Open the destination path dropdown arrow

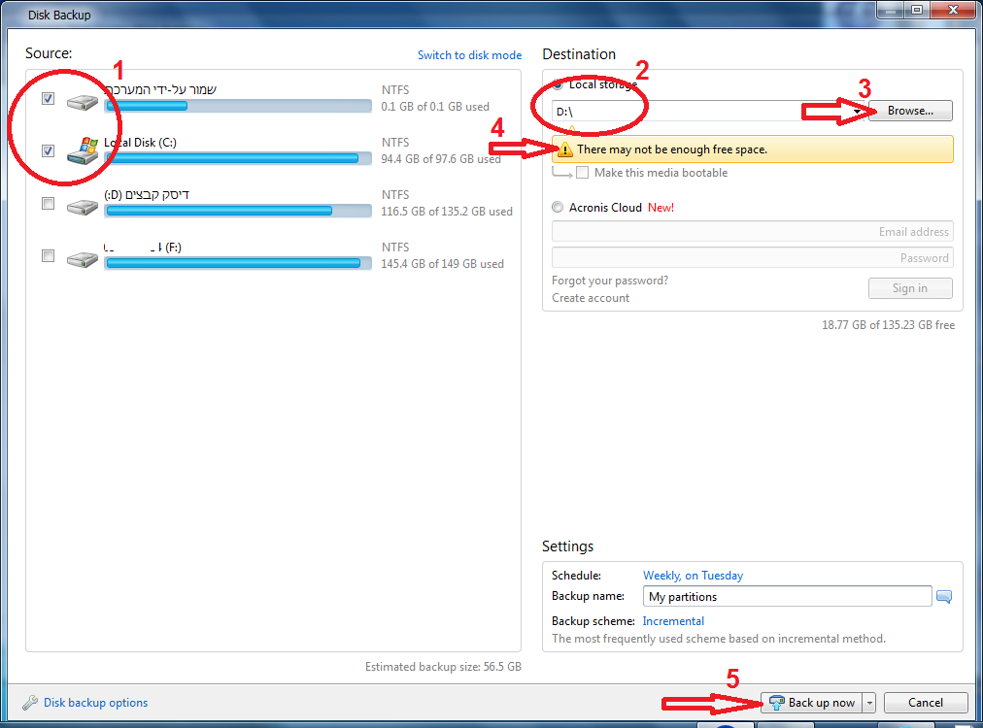pos(857,111)
